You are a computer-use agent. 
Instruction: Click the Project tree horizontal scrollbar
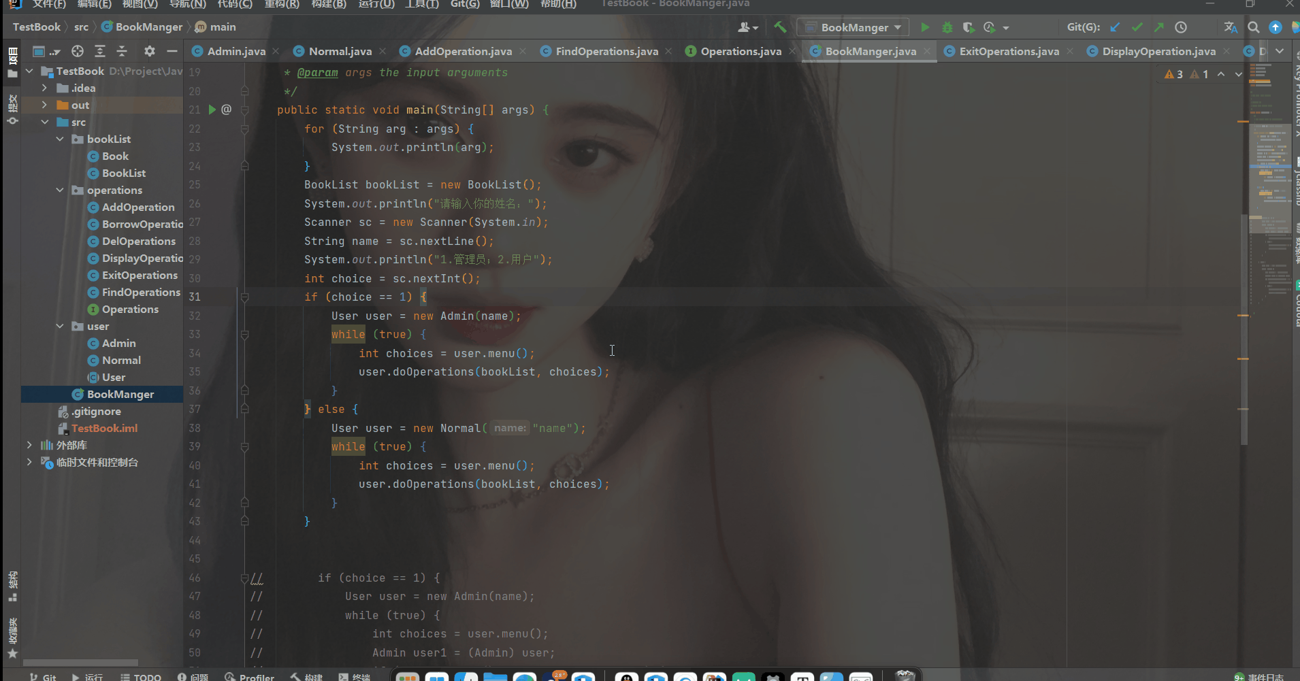coord(80,662)
